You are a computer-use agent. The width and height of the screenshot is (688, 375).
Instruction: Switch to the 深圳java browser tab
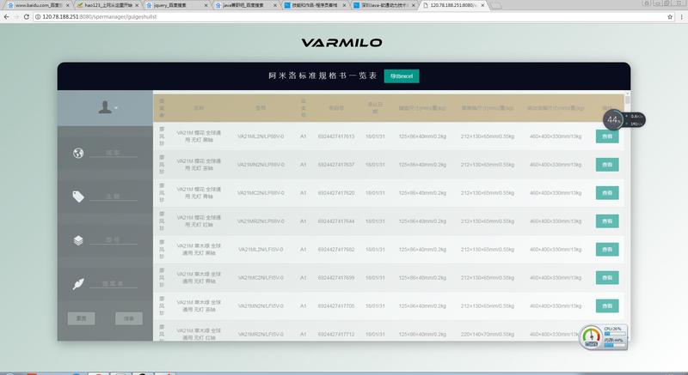(x=382, y=5)
